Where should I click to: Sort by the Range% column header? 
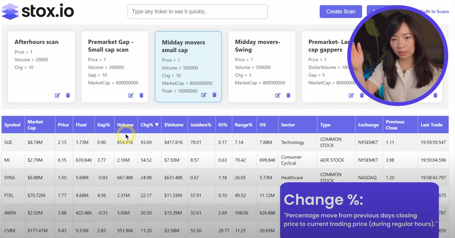[244, 125]
